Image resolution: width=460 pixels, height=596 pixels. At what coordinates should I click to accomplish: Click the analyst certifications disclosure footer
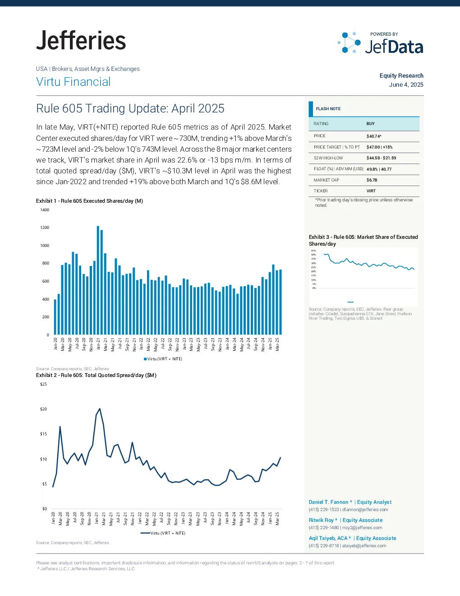click(x=185, y=563)
